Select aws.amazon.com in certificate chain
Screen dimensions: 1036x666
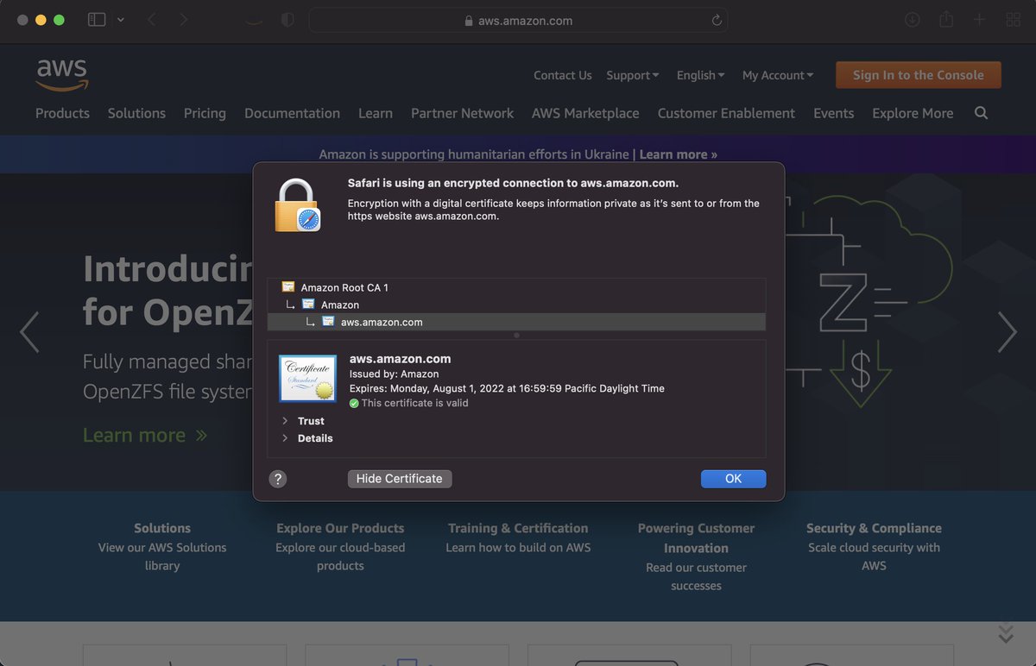(x=516, y=322)
